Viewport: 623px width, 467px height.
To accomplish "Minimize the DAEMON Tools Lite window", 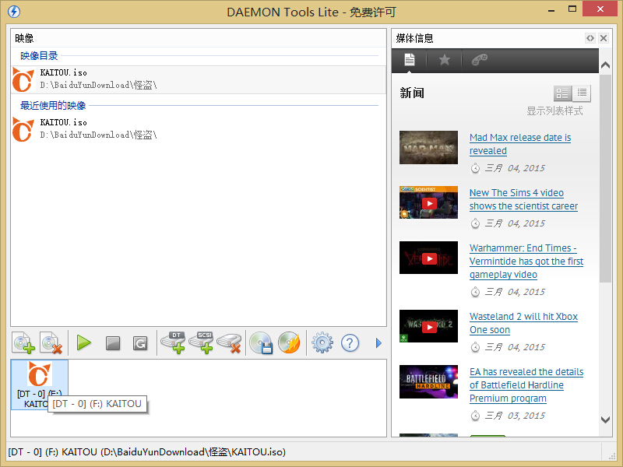I will click(551, 10).
